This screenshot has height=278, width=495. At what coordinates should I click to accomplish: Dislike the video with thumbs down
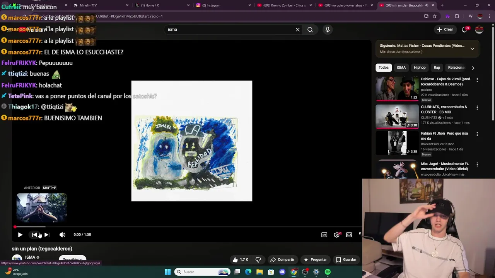click(258, 259)
